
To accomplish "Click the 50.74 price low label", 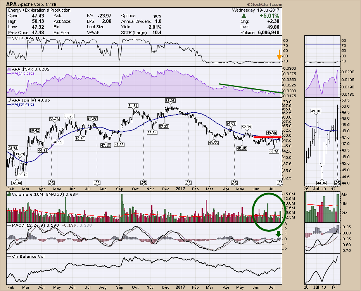I will (x=80, y=138).
